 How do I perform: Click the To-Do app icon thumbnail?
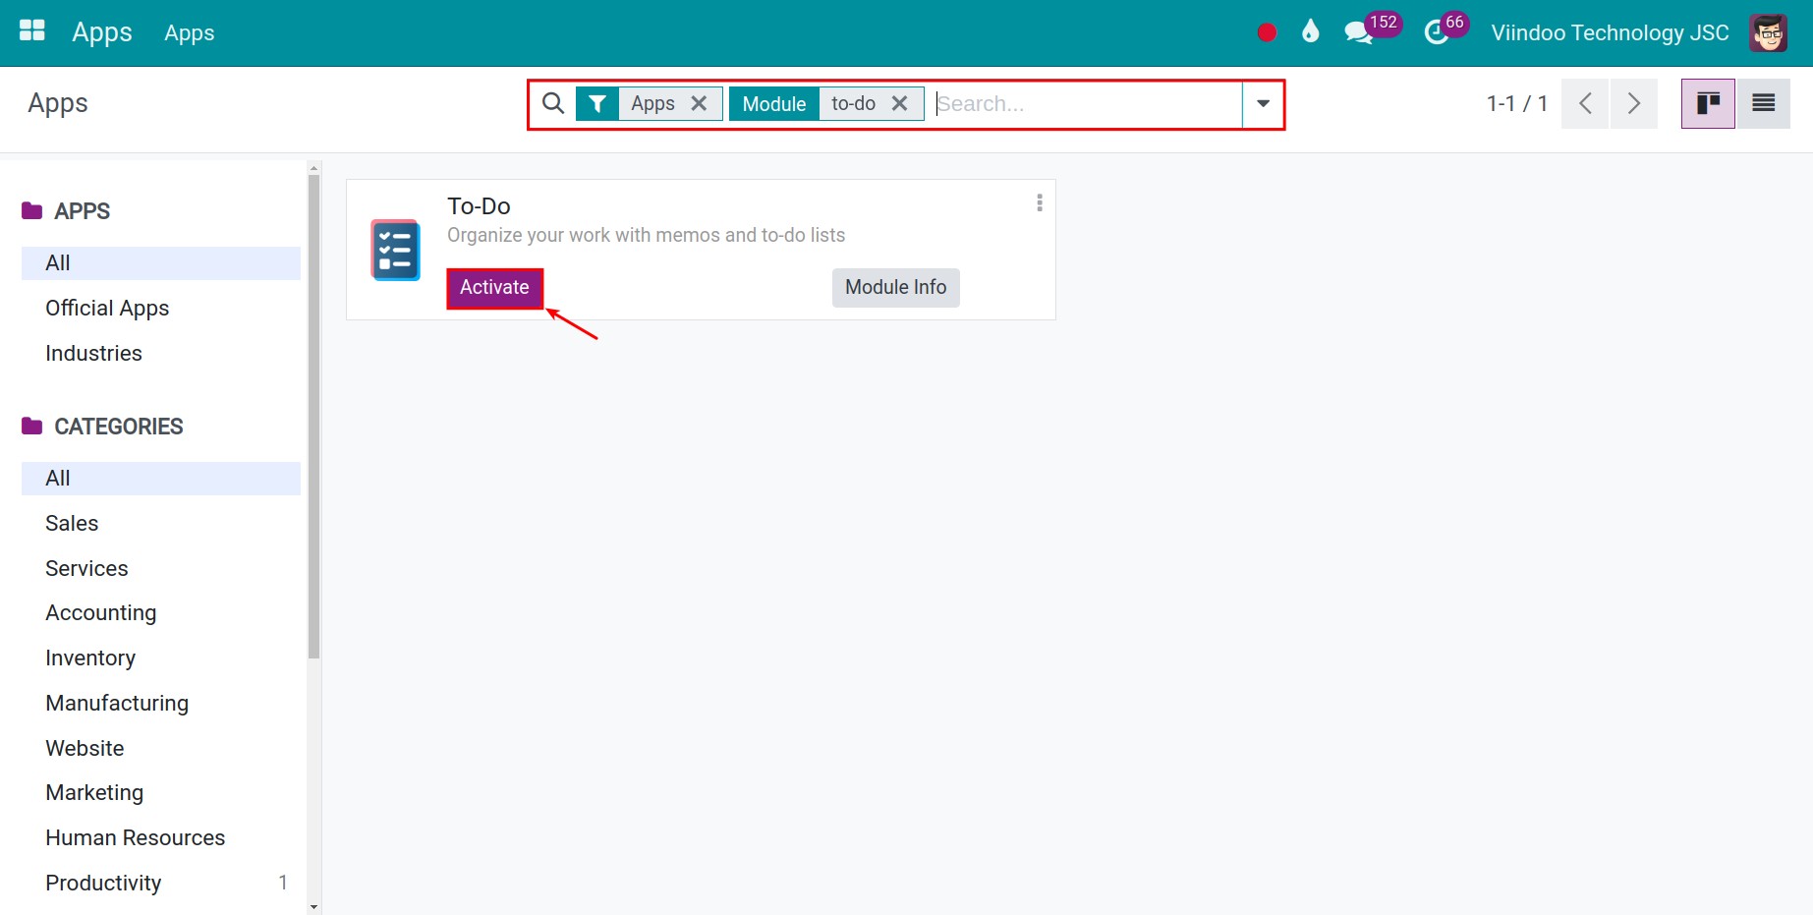click(396, 250)
